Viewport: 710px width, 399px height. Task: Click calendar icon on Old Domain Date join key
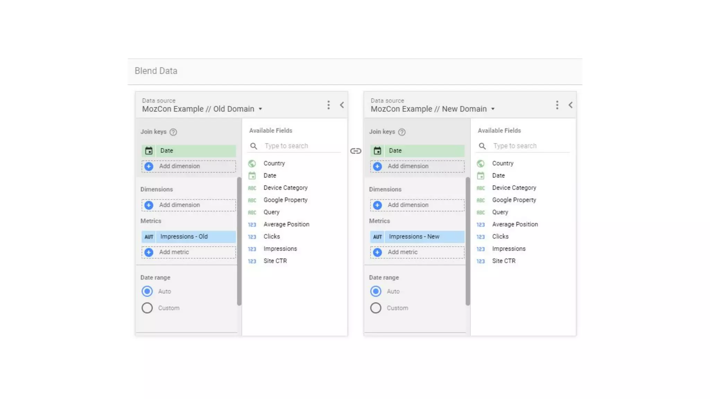point(149,151)
